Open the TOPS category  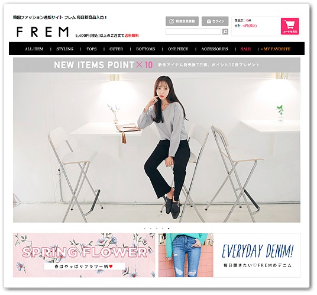[x=92, y=49]
